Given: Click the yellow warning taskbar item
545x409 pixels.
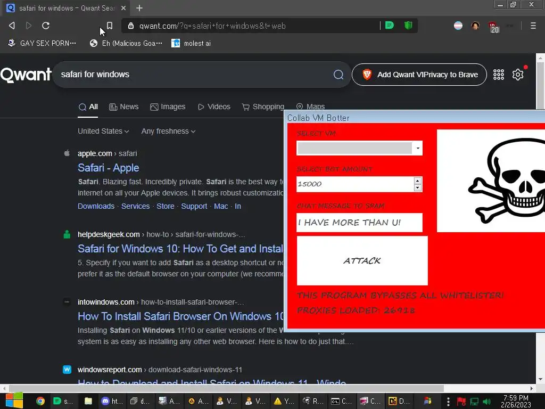Looking at the screenshot, I should 283,401.
